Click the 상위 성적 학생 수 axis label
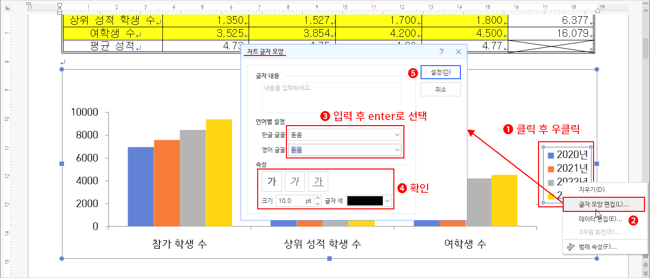 point(322,244)
